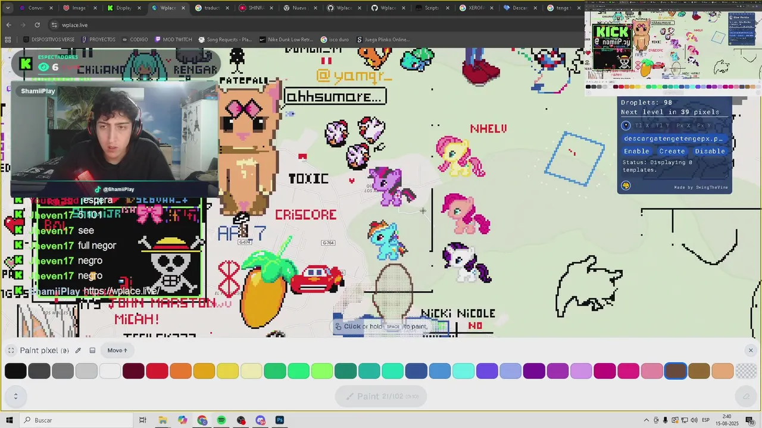Open the Juega Plinko Online bookmark
The height and width of the screenshot is (428, 762).
(x=383, y=40)
